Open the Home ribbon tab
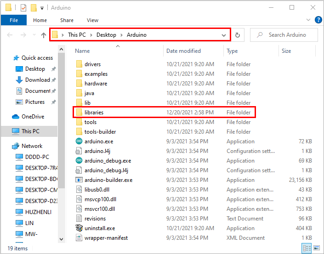 (40, 20)
